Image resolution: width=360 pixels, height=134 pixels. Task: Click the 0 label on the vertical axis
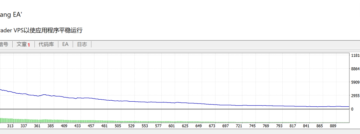(352, 109)
